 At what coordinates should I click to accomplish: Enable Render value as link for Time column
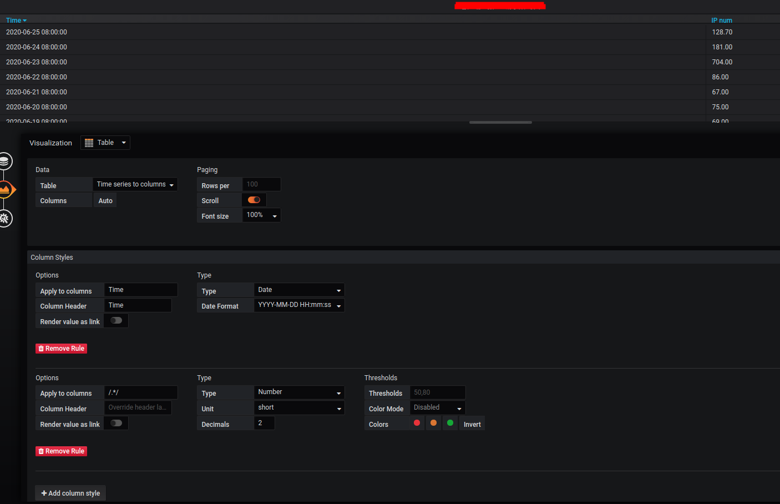pyautogui.click(x=115, y=320)
